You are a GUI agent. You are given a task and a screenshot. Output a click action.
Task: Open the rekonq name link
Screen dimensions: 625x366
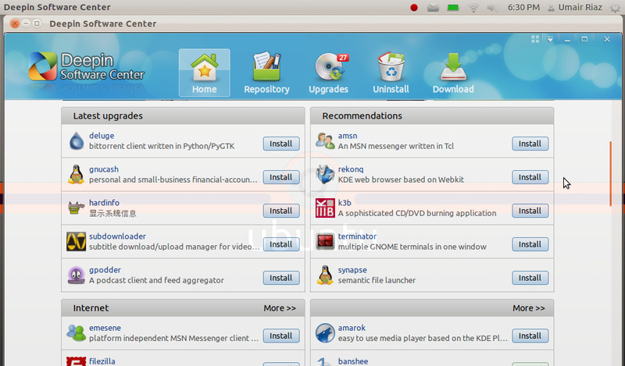351,169
